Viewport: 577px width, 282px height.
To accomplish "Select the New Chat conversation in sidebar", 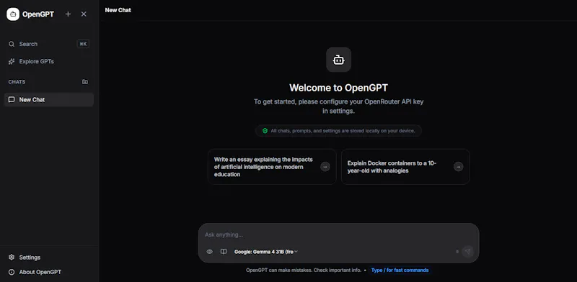I will [x=48, y=99].
